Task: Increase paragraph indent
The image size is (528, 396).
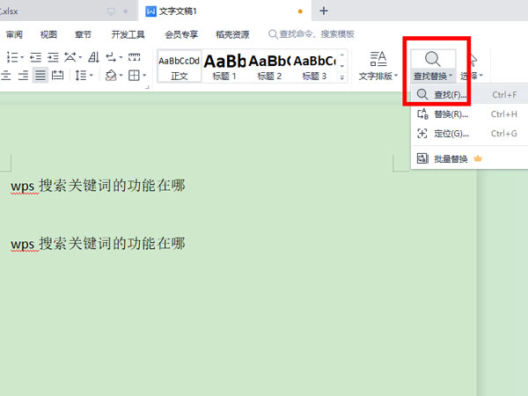Action: [53, 57]
